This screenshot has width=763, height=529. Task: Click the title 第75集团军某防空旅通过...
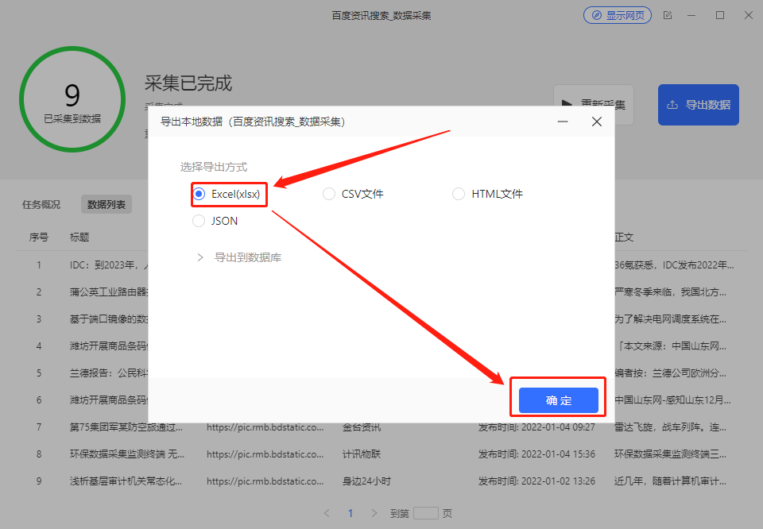click(x=126, y=427)
